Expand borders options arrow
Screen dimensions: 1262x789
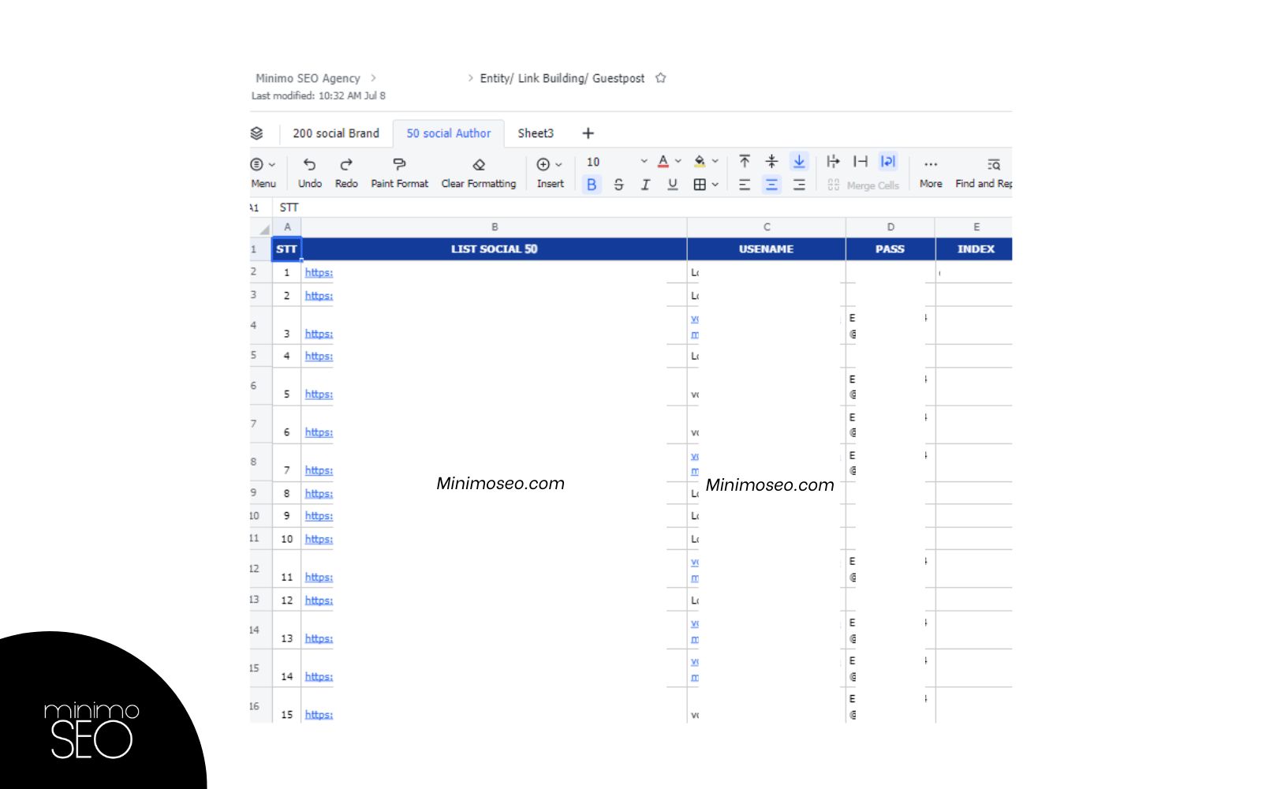715,185
